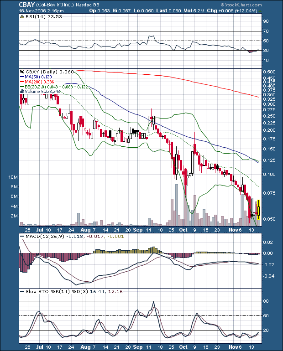Screen dimensions: 283x351
Task: Click the dark line swatch before Slow STO
Action: coord(22,291)
